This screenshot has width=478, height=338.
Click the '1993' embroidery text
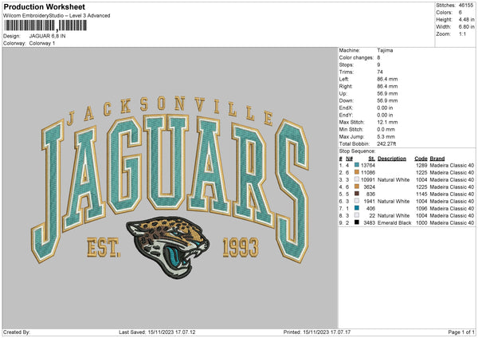tap(241, 247)
